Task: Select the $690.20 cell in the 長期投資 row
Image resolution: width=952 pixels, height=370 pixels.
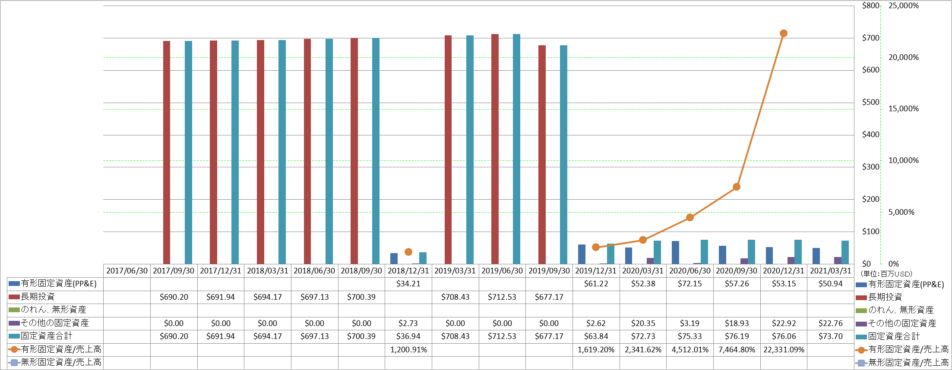Action: (174, 297)
